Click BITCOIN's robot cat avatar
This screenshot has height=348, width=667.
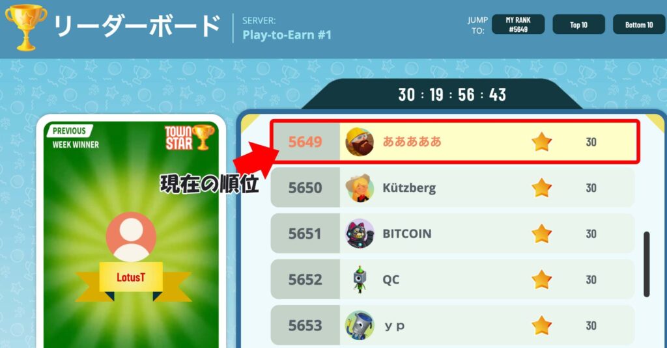[x=360, y=234]
